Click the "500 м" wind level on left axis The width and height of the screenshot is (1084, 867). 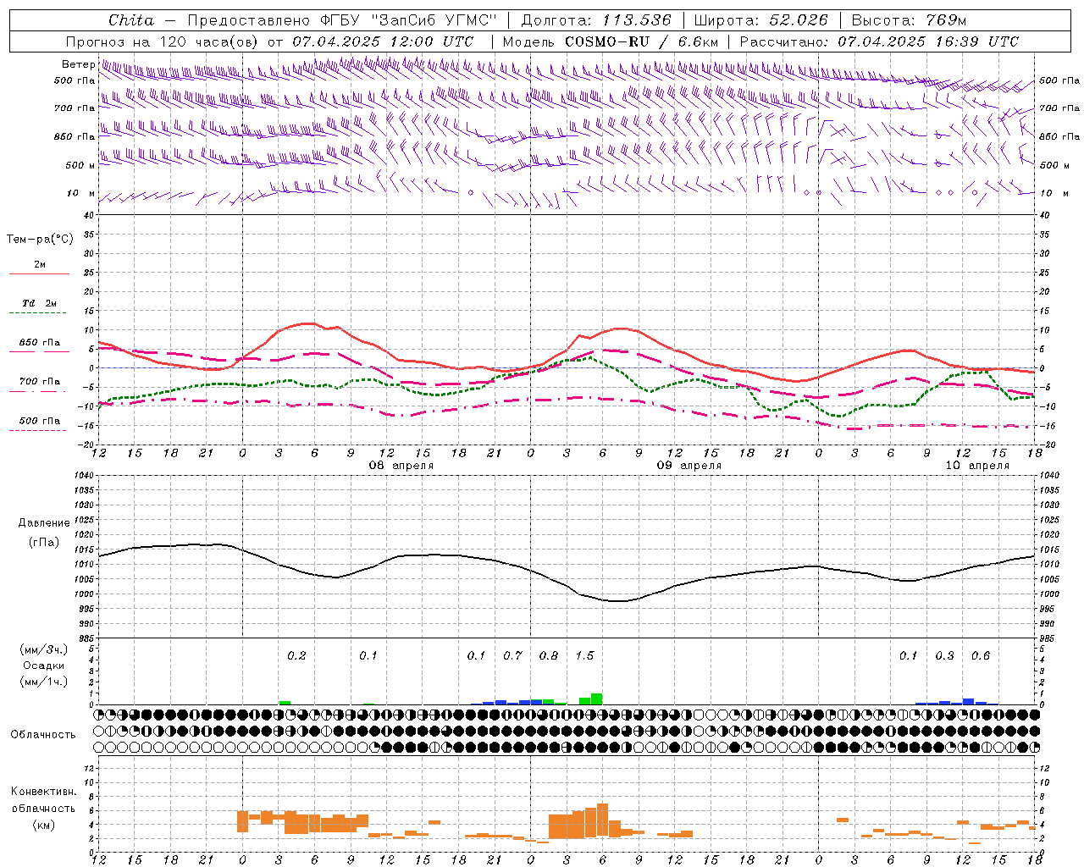[x=80, y=165]
